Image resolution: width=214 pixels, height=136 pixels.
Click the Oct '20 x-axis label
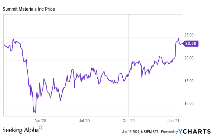pyautogui.click(x=129, y=120)
